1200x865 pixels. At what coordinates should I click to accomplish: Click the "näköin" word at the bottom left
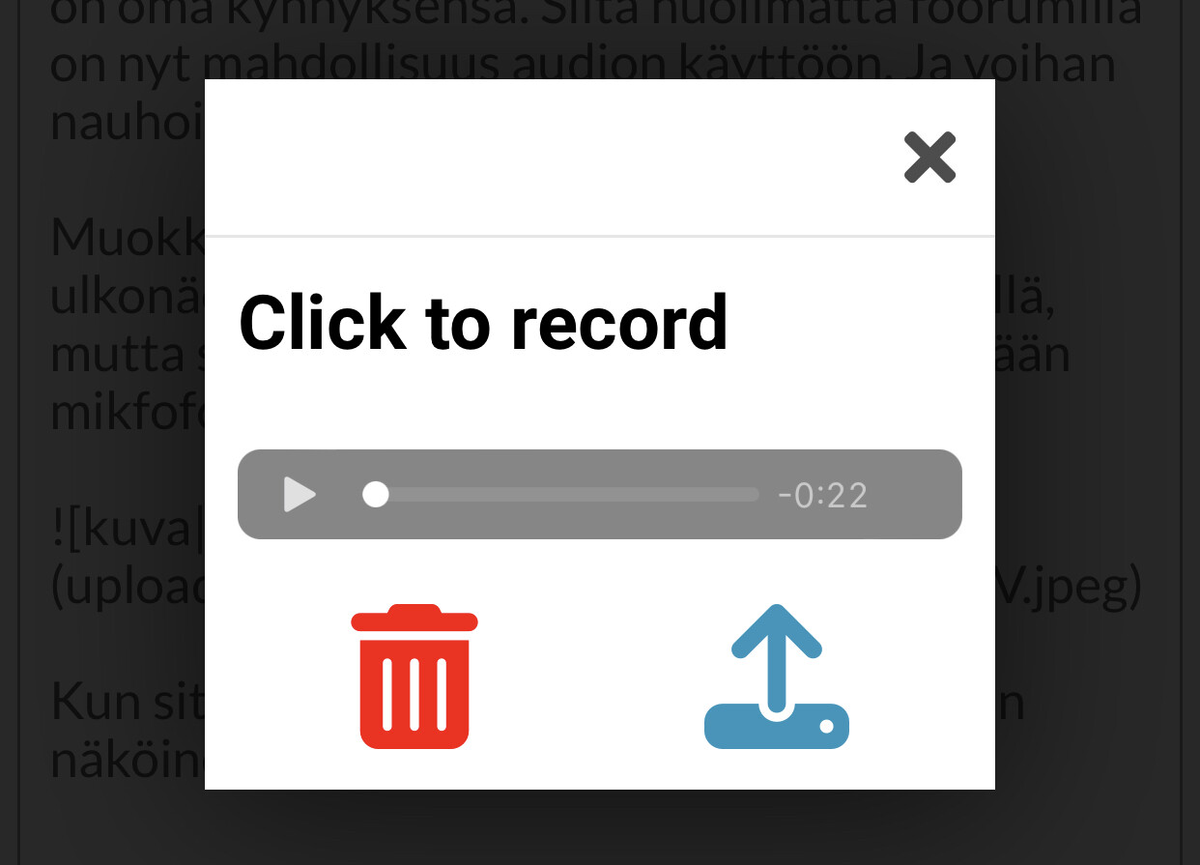click(128, 761)
